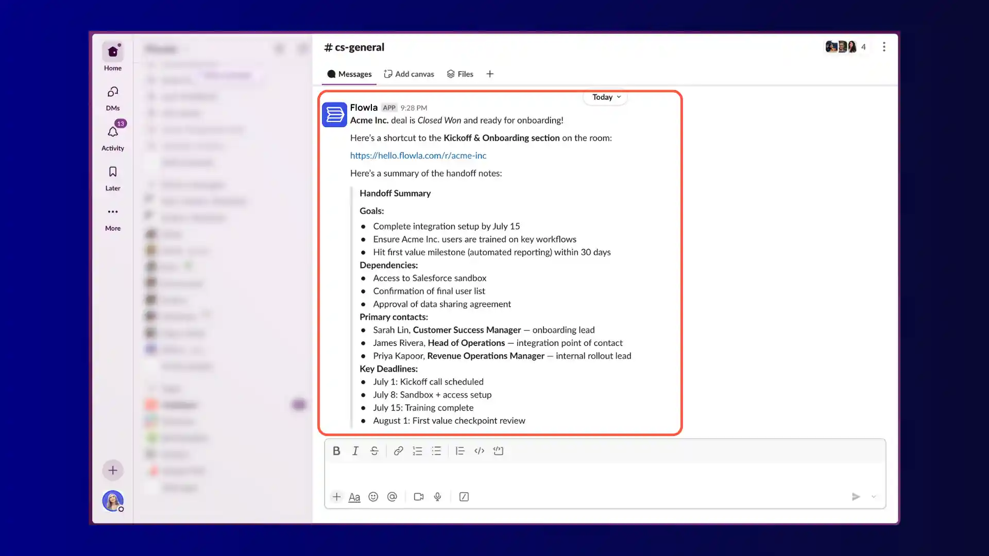
Task: Record a video clip
Action: coord(419,497)
